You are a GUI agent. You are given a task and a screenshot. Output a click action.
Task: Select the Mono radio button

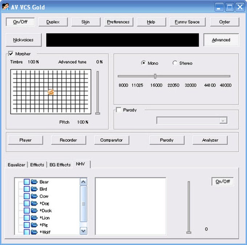pyautogui.click(x=143, y=63)
